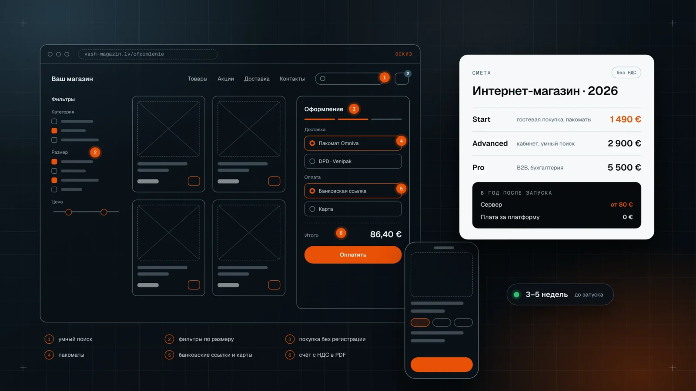Click the Сервер от 80 € value
696x391 pixels.
coord(622,205)
